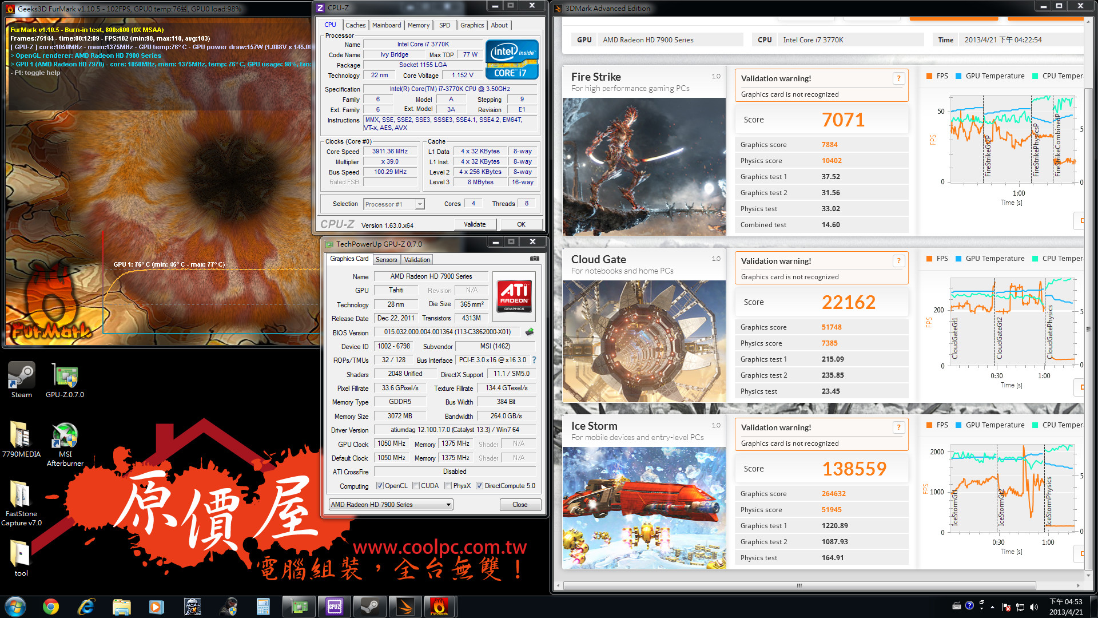This screenshot has width=1098, height=618.
Task: Toggle the CUDA checkbox in GPU-Z
Action: [x=416, y=486]
